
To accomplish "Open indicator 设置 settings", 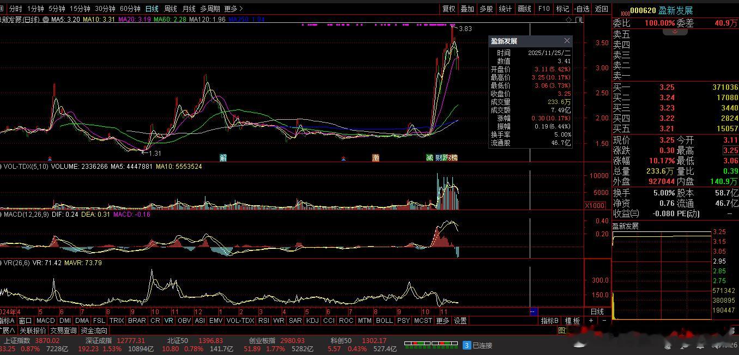I will click(x=461, y=321).
